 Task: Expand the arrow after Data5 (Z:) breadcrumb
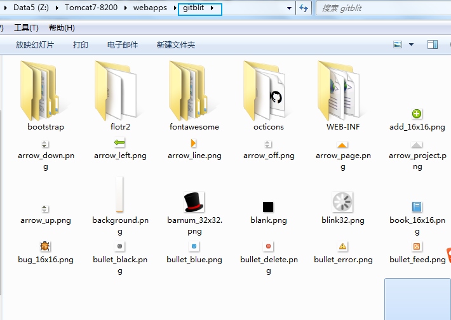pyautogui.click(x=57, y=8)
